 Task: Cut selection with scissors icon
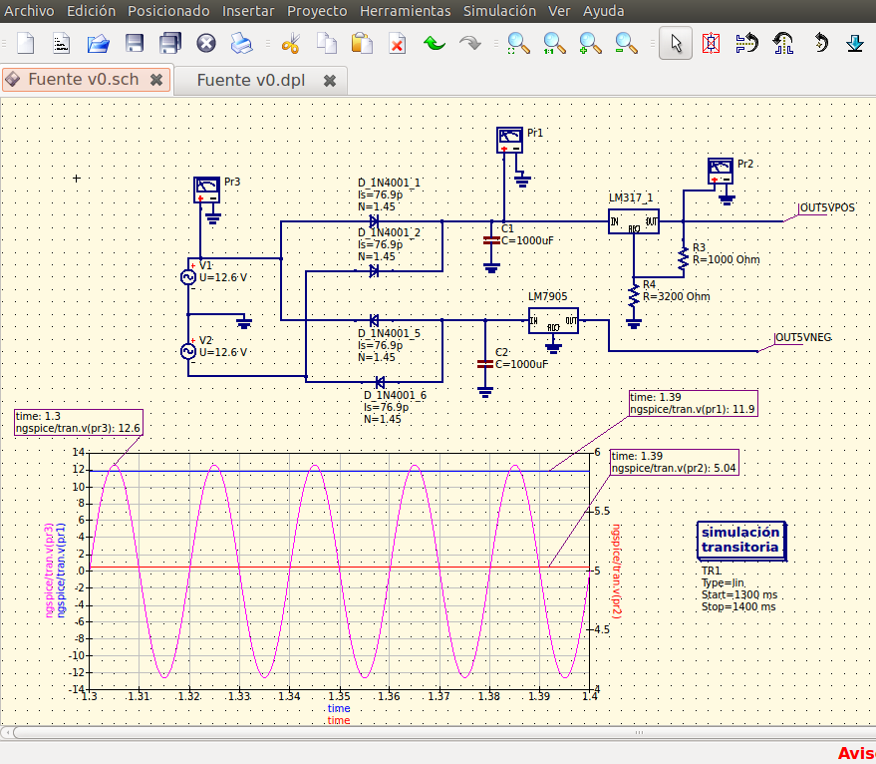point(291,43)
